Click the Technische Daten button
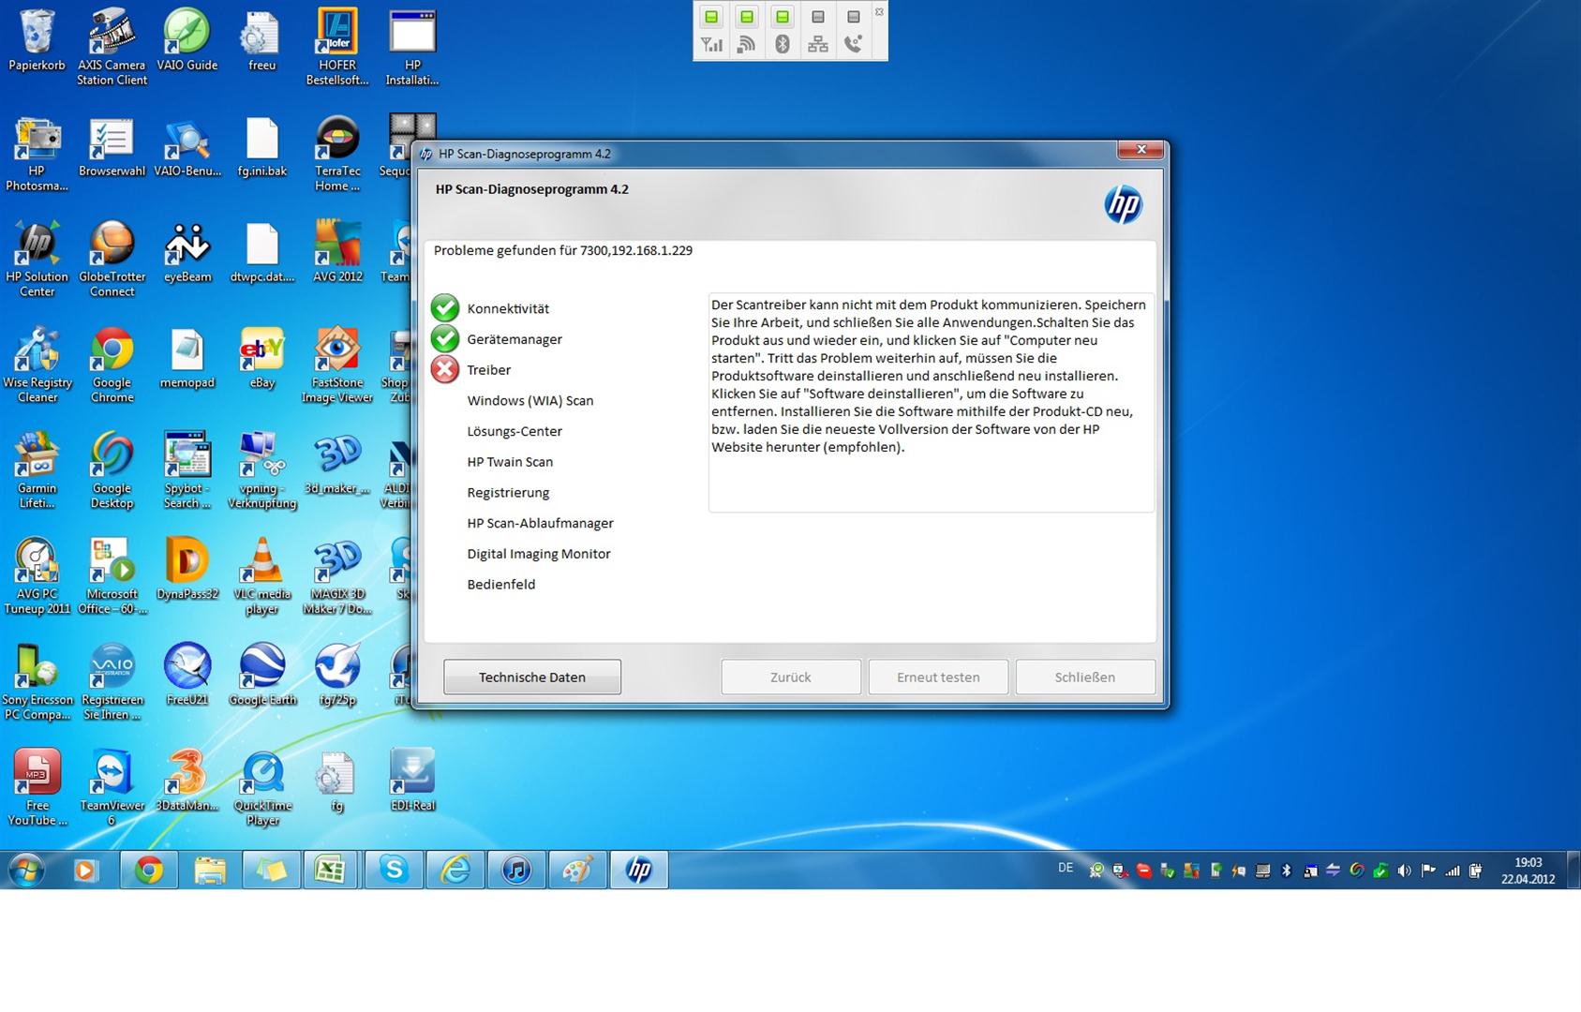 coord(531,677)
